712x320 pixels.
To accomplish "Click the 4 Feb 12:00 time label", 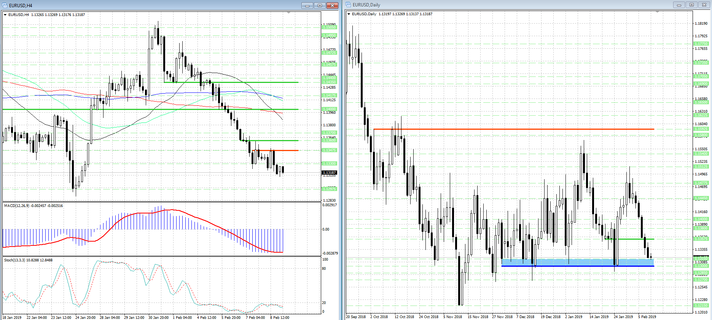I will pyautogui.click(x=207, y=318).
